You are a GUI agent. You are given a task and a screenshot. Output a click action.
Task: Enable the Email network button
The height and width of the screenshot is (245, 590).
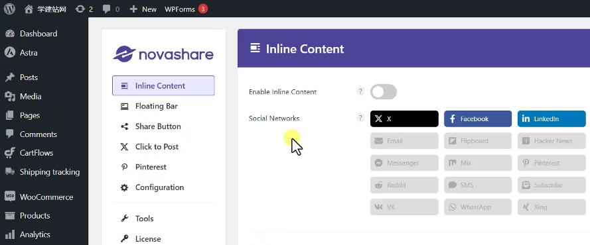coord(404,140)
